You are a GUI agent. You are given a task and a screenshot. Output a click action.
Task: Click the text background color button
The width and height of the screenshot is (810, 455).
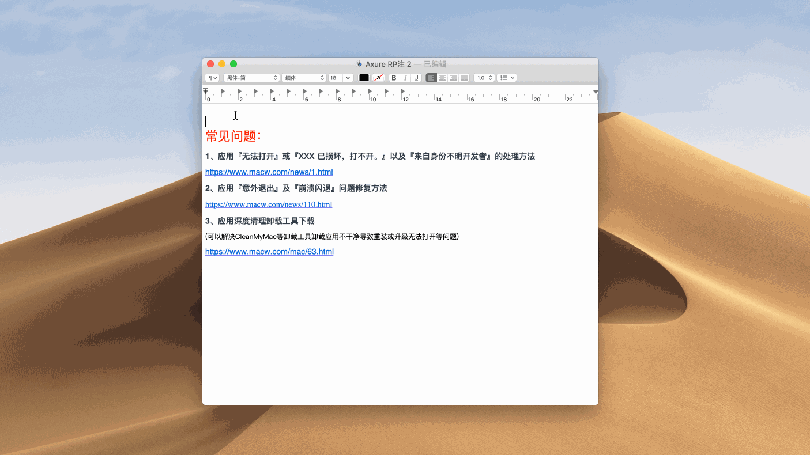coord(378,78)
